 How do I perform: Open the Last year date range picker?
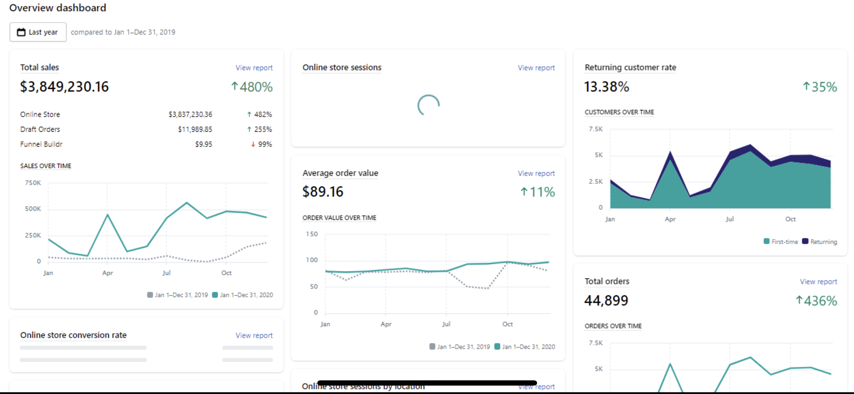pos(38,32)
